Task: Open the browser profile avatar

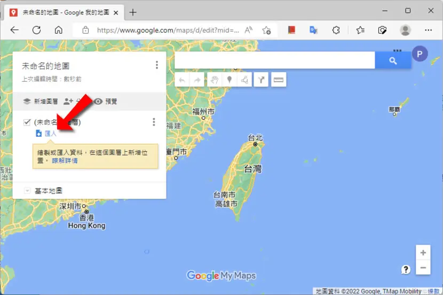Action: pos(405,30)
